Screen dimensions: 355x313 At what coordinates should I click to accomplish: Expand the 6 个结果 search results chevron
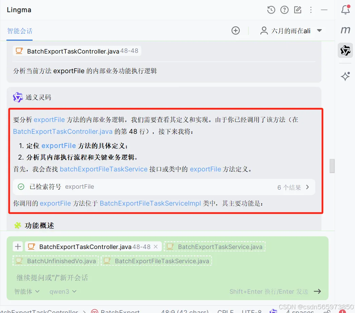tap(308, 187)
